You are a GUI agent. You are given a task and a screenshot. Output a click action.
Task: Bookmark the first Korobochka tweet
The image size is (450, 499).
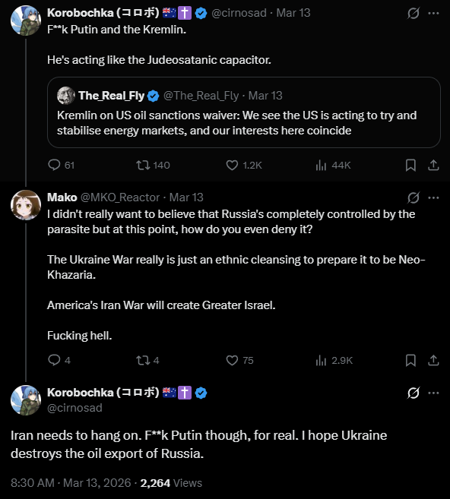(x=410, y=165)
